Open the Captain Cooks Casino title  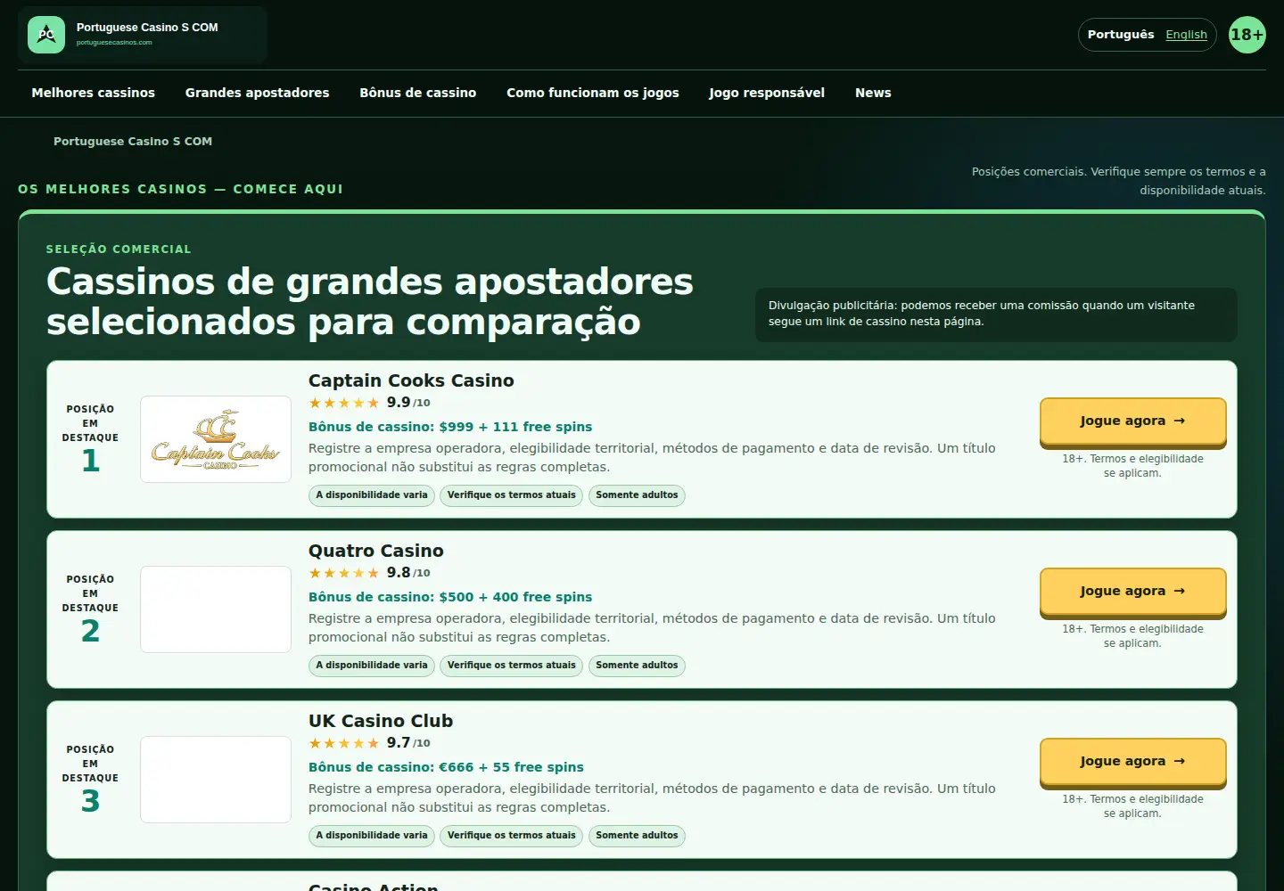411,380
